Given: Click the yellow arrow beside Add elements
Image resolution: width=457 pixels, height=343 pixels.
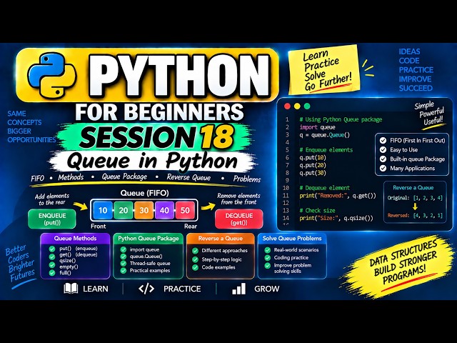Looking at the screenshot, I should (81, 206).
